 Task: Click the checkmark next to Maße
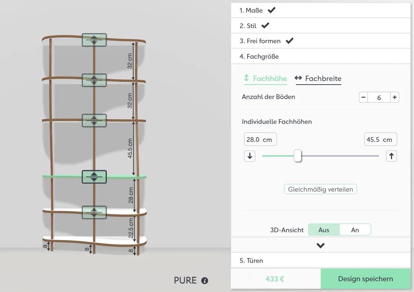click(x=271, y=10)
